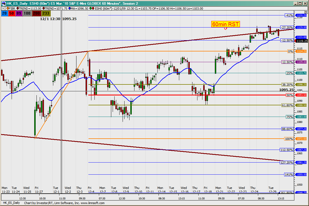Maximize the chart window
Viewport: 309px width, 206px height.
[300, 3]
